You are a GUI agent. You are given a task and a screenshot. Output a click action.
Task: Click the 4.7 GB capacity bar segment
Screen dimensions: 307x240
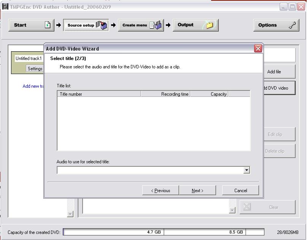113,232
